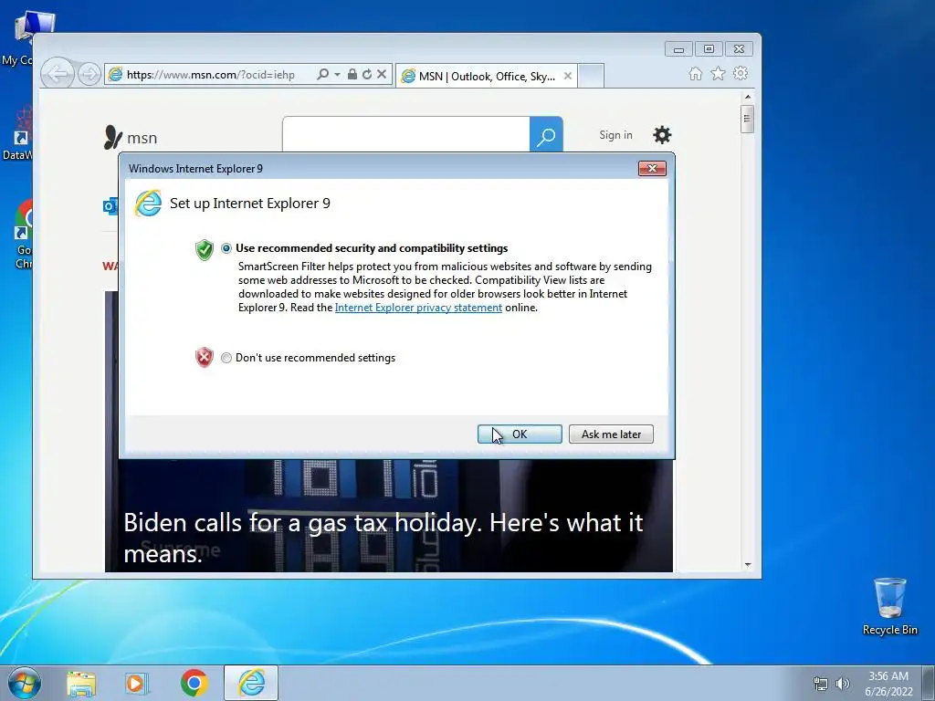
Task: Refresh the page with the reload icon
Action: [367, 75]
